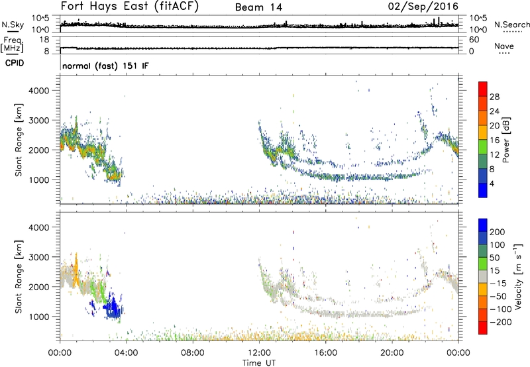Screen dimensions: 530x367
Task: Click the '50' velocity colorbar label
Action: [494, 258]
